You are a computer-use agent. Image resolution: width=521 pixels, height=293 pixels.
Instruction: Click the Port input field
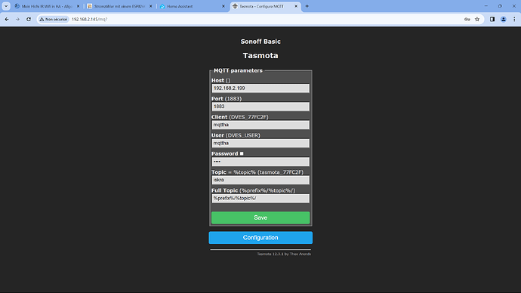pyautogui.click(x=260, y=106)
